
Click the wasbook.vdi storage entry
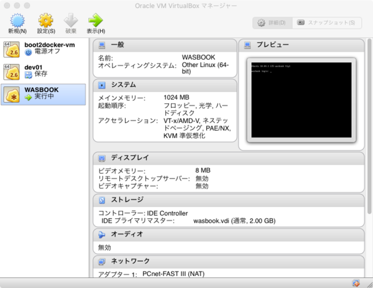click(234, 221)
